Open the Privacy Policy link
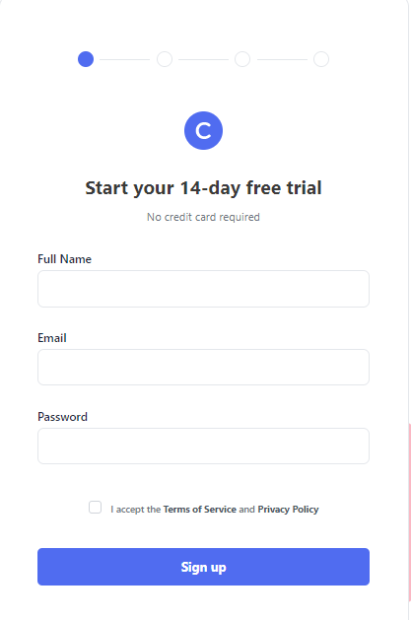 click(288, 510)
